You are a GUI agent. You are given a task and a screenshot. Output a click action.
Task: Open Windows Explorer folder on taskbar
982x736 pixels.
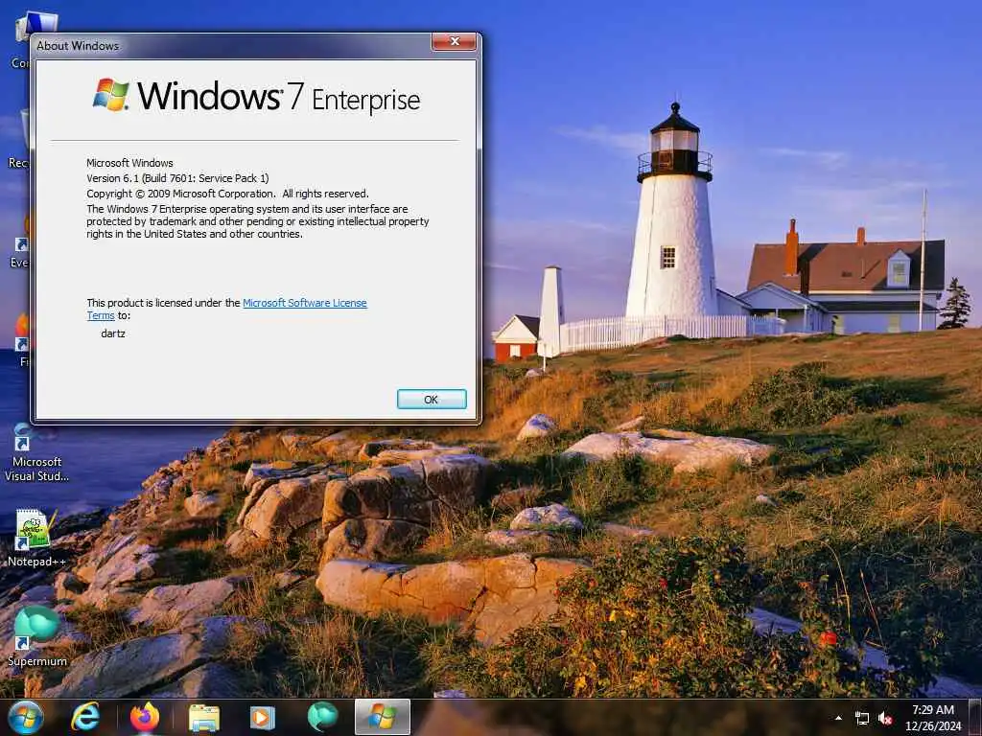(204, 718)
